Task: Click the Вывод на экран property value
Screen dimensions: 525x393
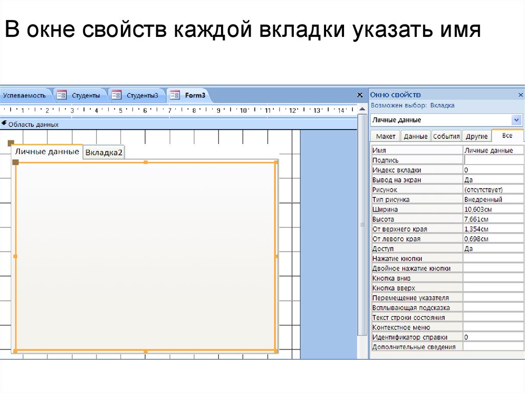Action: (493, 180)
